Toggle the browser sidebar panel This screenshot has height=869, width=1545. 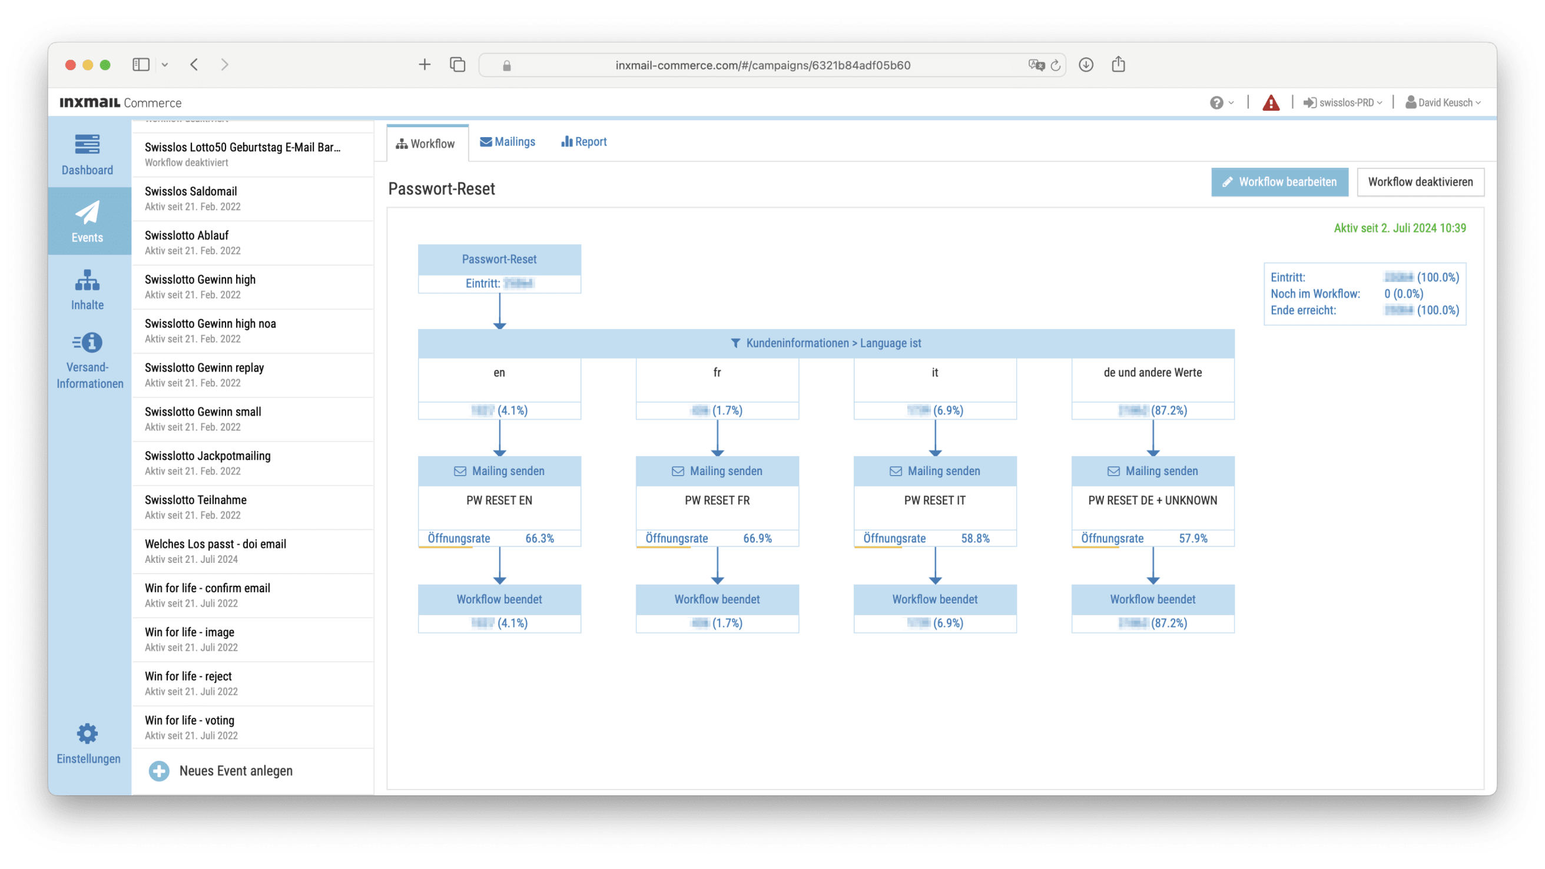click(141, 64)
